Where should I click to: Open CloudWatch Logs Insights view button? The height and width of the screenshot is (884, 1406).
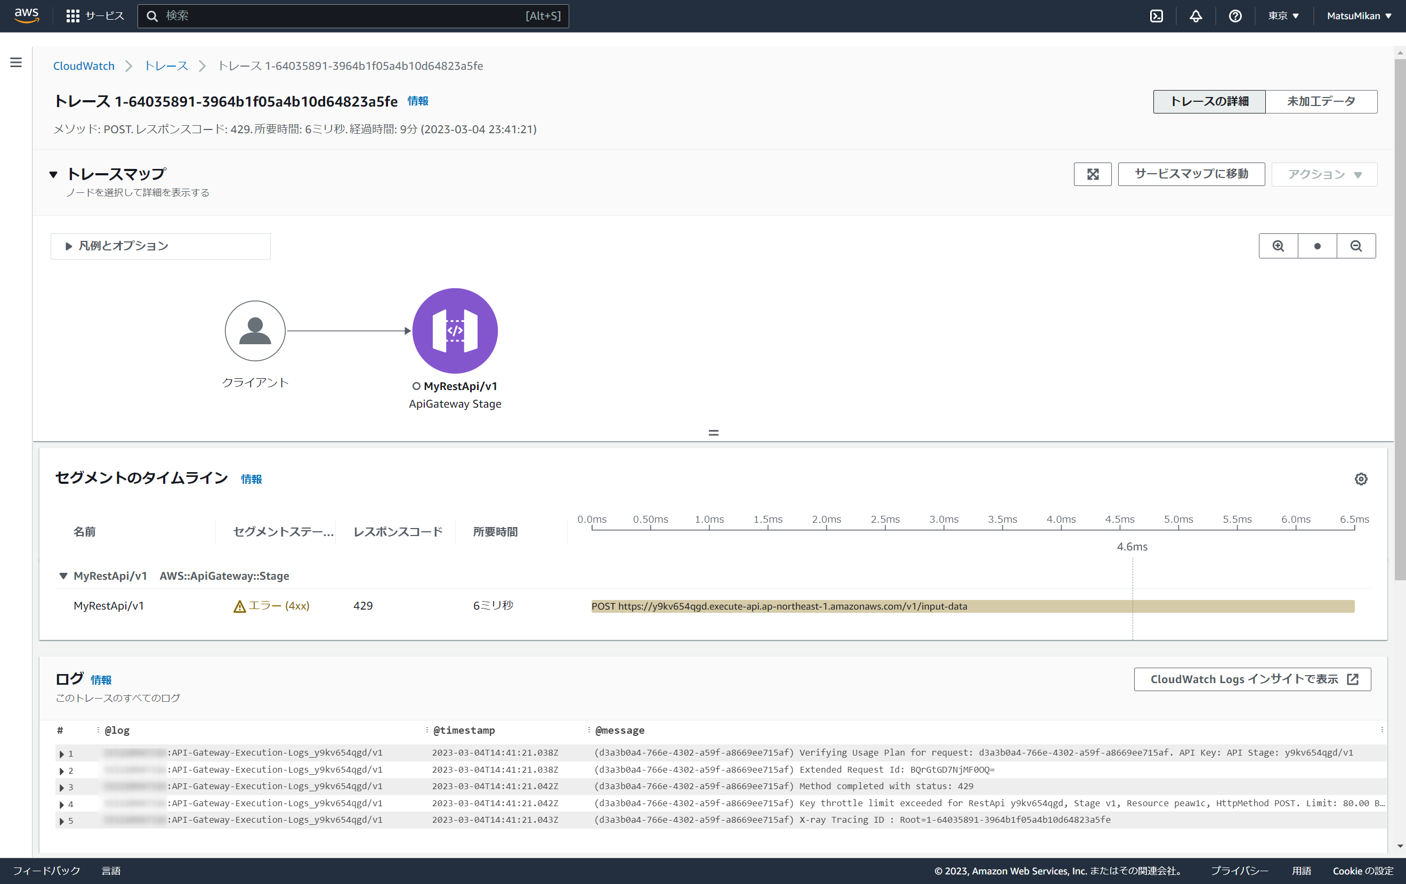pyautogui.click(x=1252, y=679)
